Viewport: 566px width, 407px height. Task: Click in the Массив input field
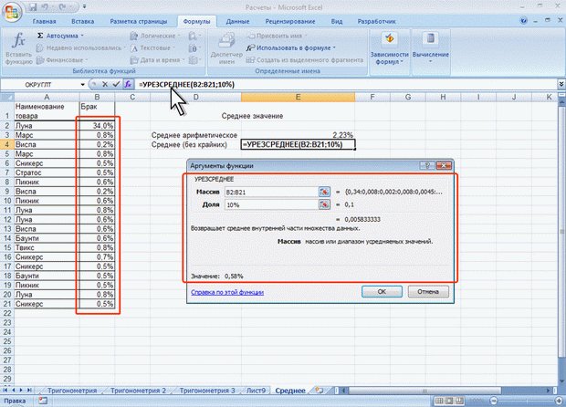(x=271, y=192)
